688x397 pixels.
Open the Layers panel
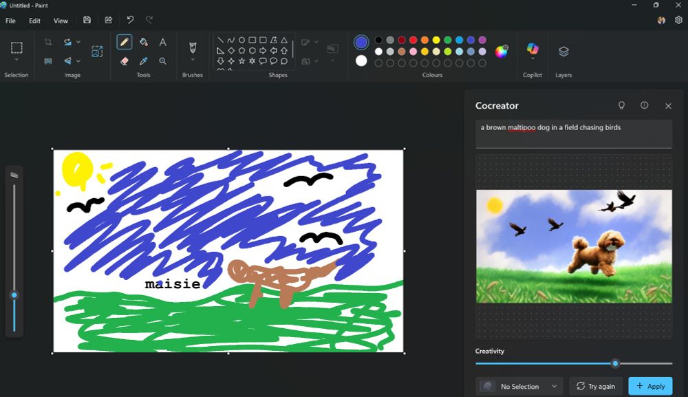coord(563,52)
